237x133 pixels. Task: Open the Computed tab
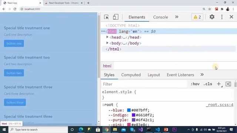[x=131, y=75]
